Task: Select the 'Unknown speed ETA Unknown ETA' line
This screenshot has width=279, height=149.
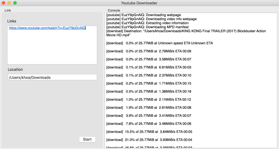Action: pyautogui.click(x=159, y=43)
